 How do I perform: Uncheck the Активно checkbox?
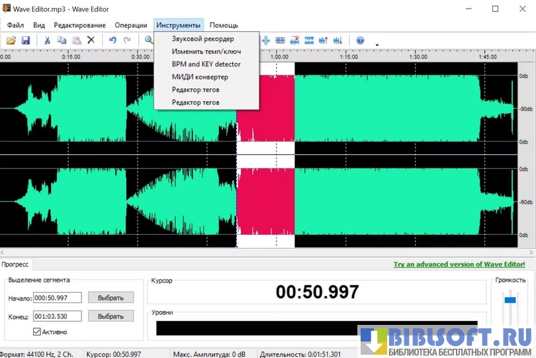(x=37, y=332)
